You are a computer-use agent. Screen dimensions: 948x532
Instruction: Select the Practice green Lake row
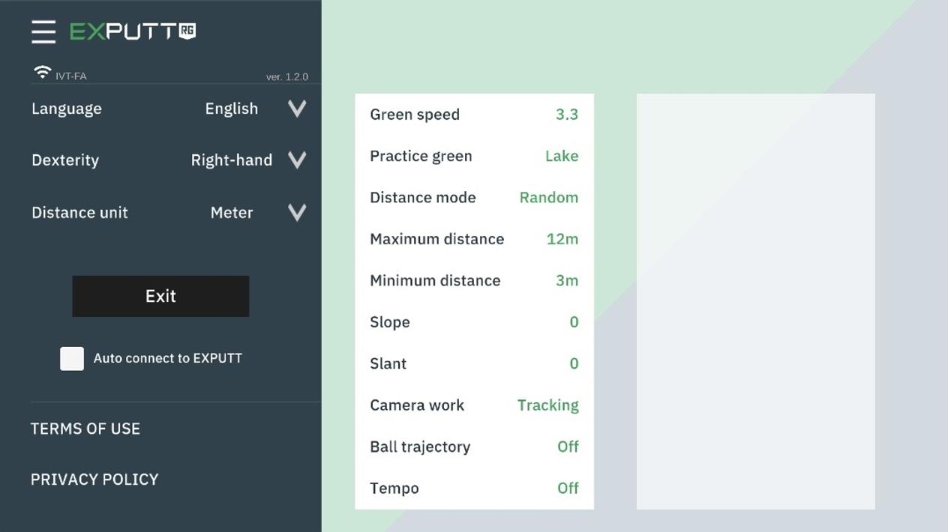[474, 156]
